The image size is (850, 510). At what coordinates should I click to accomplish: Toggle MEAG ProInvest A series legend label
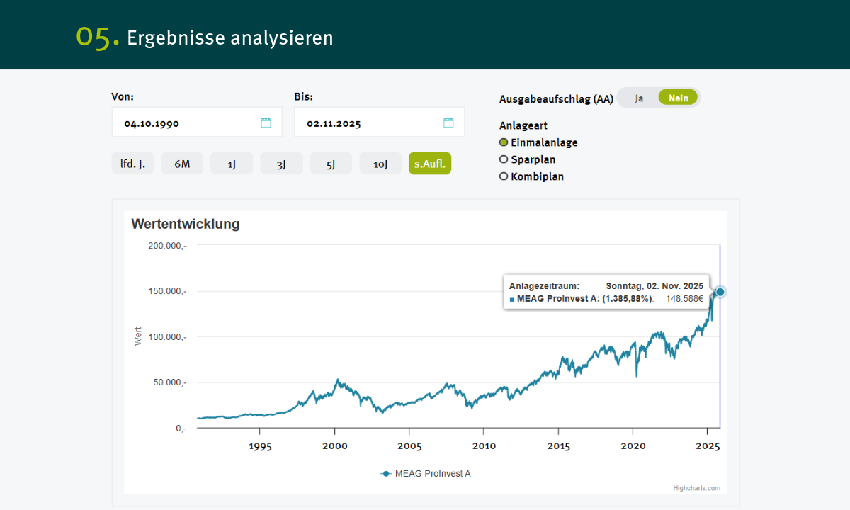point(433,474)
